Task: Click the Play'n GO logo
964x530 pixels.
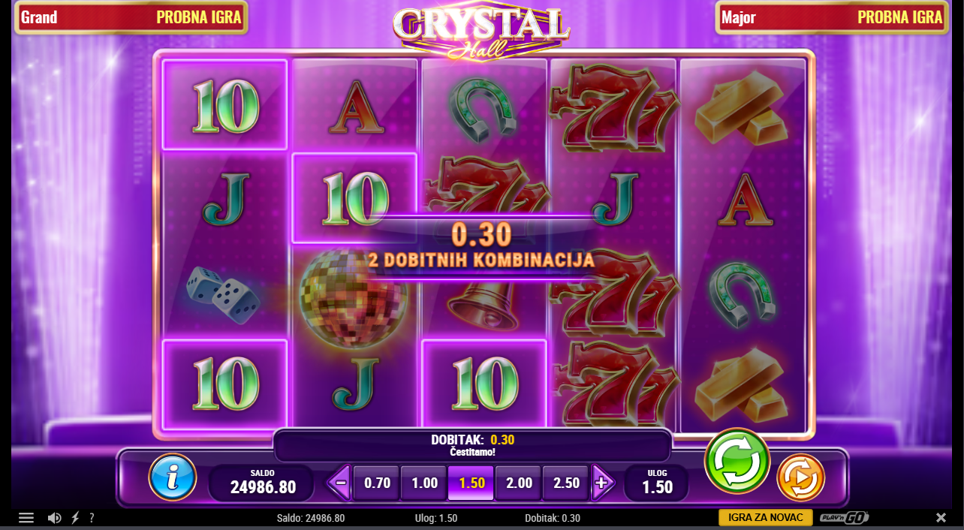Action: (845, 518)
